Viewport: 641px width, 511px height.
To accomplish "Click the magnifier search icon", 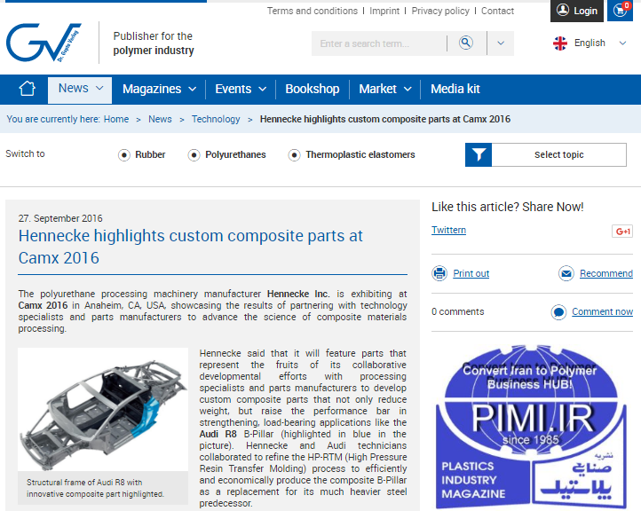I will point(466,43).
